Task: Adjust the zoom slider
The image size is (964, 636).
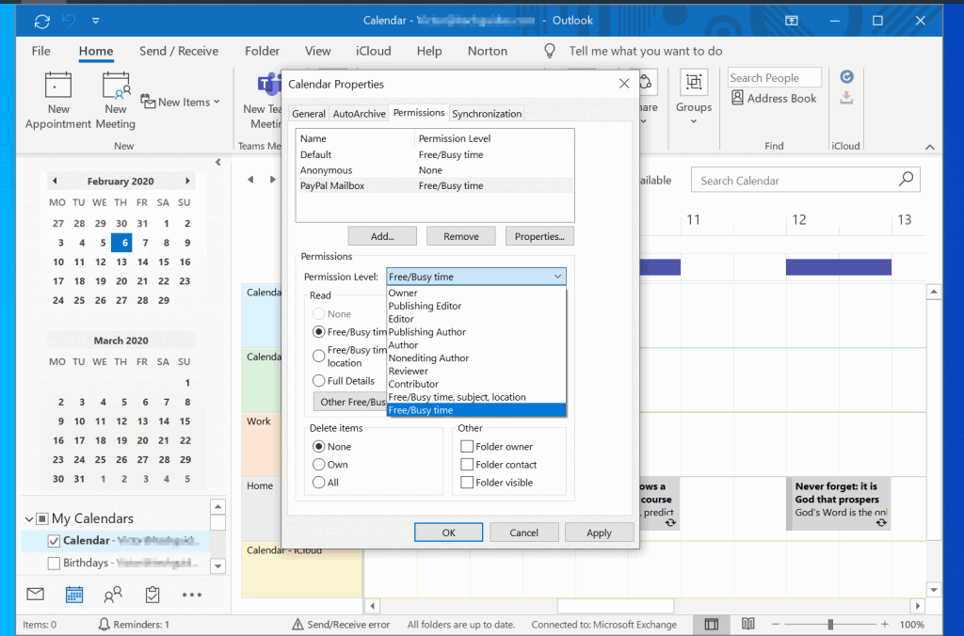Action: point(832,624)
